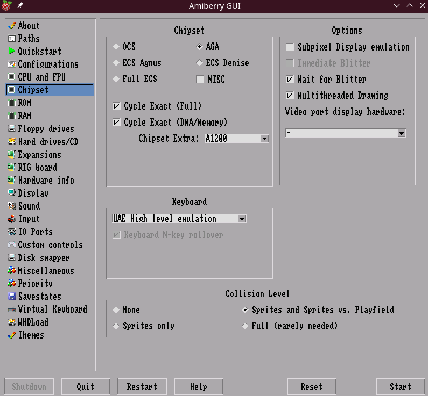The width and height of the screenshot is (428, 396).
Task: Click the Restart button
Action: coord(142,386)
